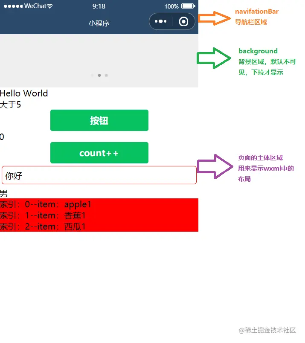Tap the Hello World text
This screenshot has width=305, height=343.
[24, 93]
